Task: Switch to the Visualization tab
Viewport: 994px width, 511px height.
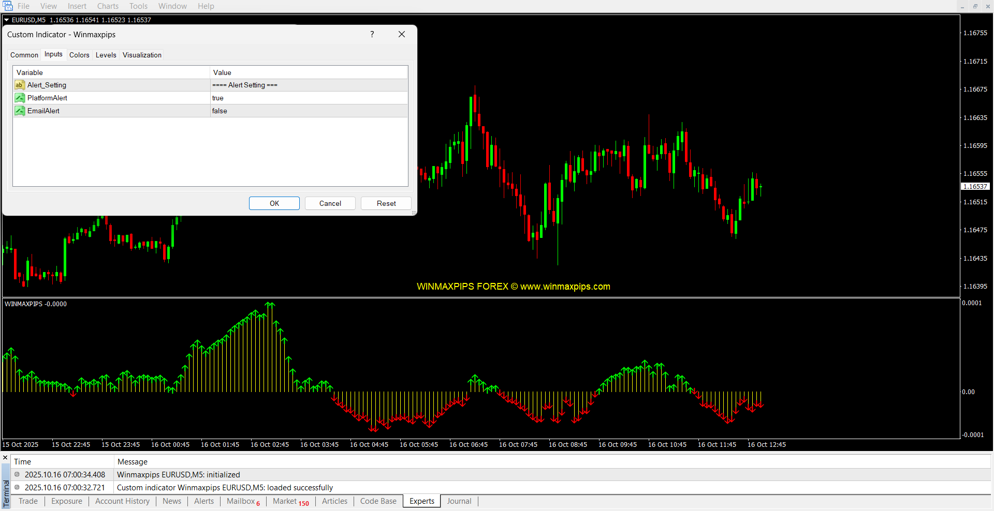Action: tap(142, 55)
